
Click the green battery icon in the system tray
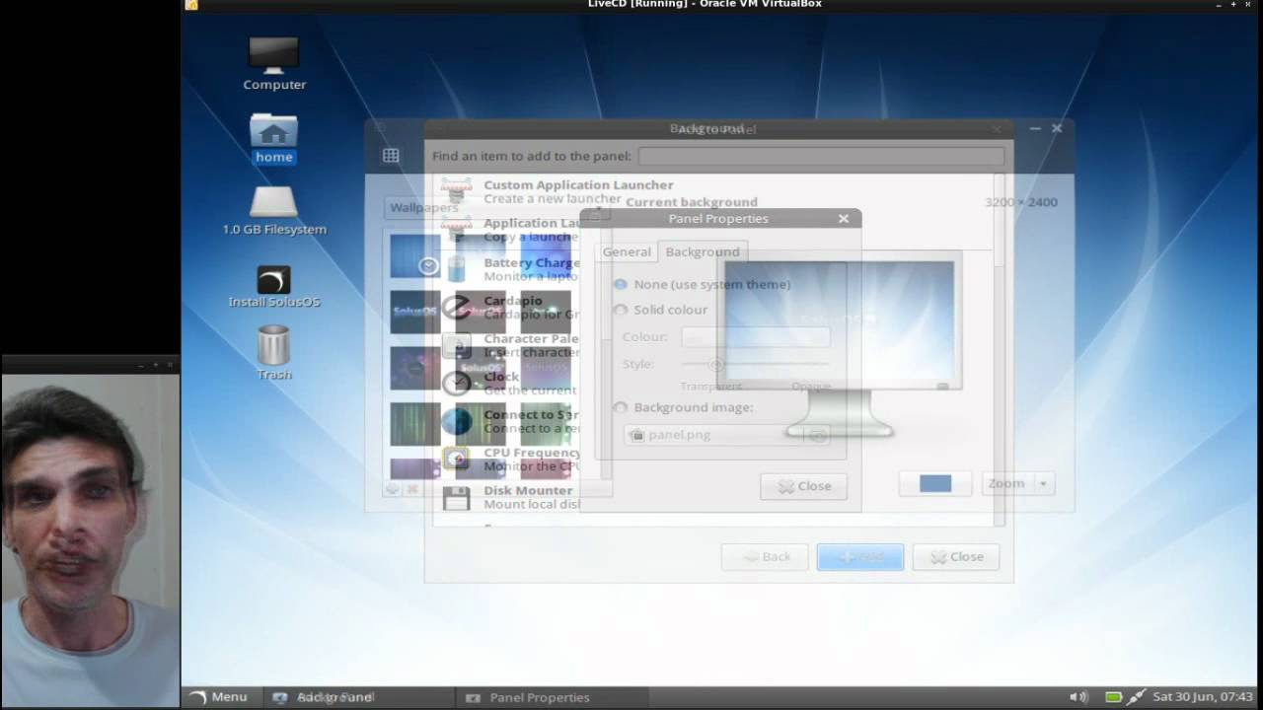click(1113, 697)
